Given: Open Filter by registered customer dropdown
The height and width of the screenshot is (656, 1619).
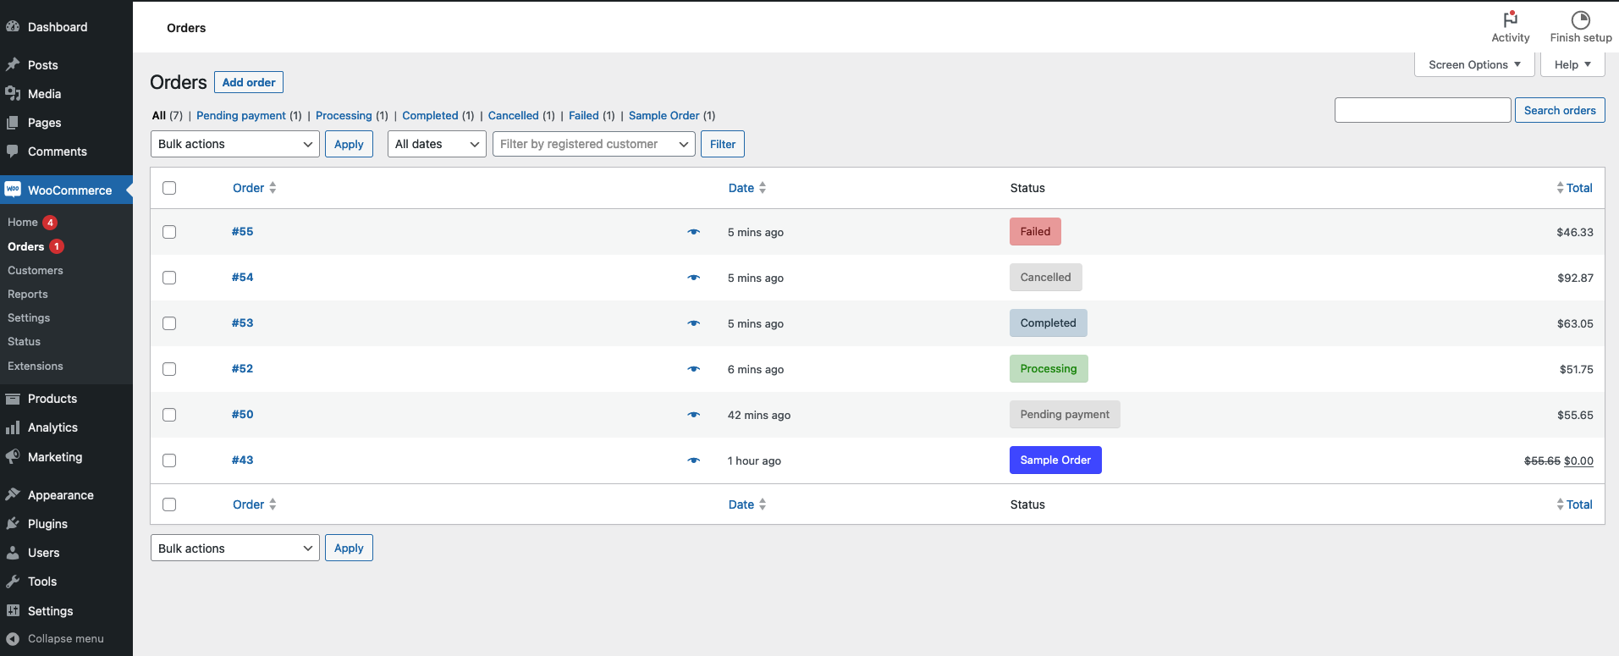Looking at the screenshot, I should 593,144.
